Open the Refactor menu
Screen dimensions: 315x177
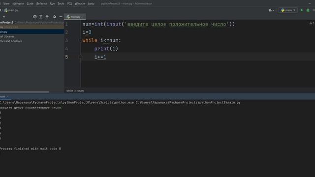[x=41, y=3]
